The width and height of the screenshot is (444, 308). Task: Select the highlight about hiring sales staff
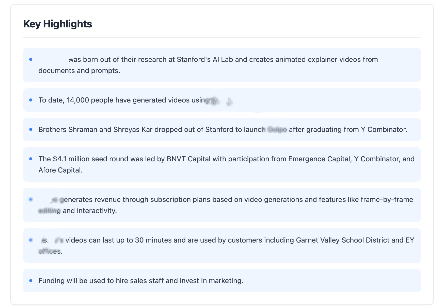[222, 281]
